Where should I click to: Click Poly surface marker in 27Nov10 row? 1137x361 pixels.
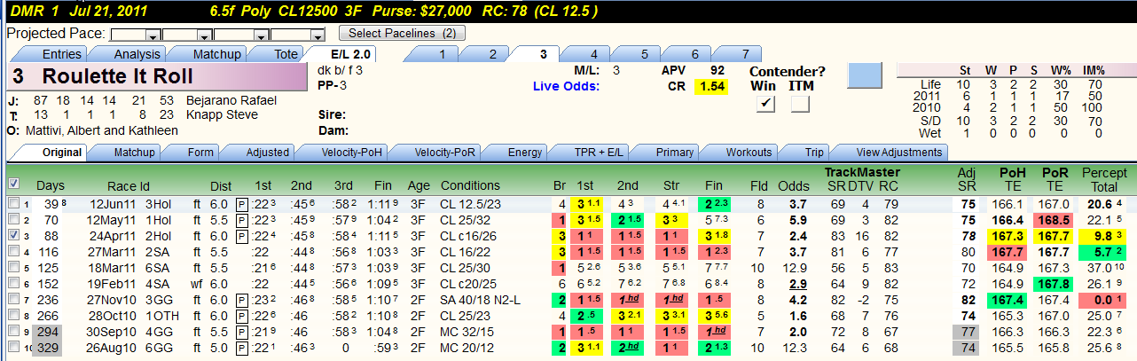point(241,300)
